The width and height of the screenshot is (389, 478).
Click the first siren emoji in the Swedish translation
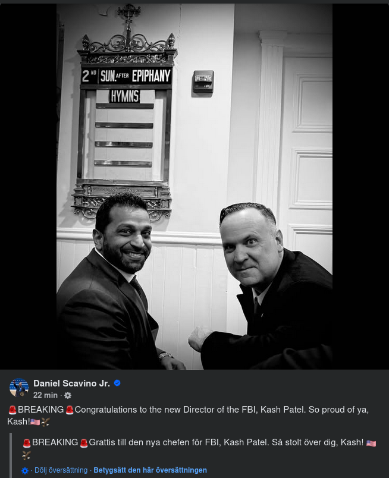coord(27,444)
